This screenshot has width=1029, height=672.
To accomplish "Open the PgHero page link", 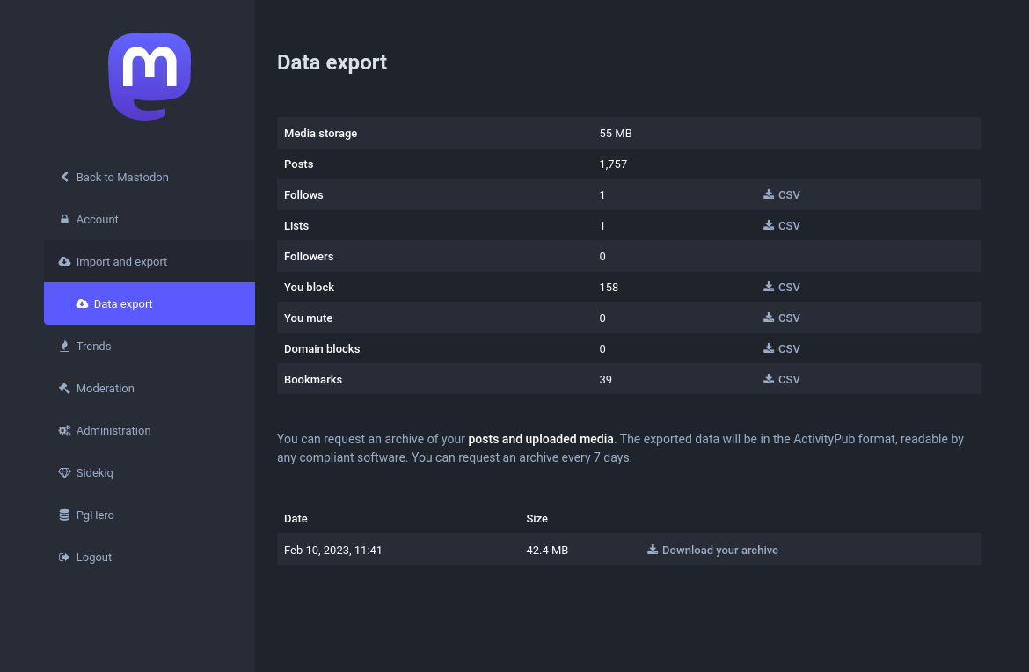I will 149,515.
